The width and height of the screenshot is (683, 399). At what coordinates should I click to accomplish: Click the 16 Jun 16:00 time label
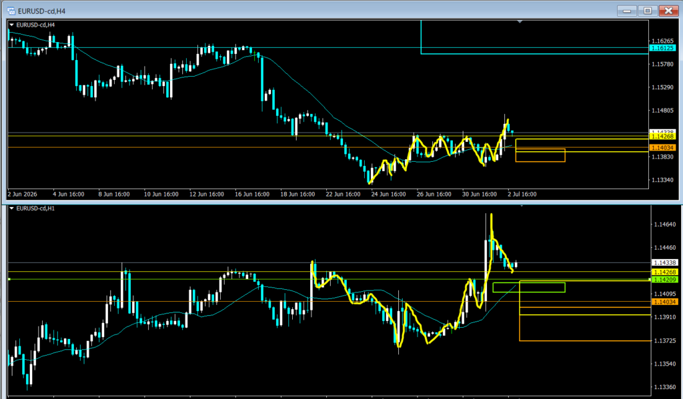click(252, 194)
